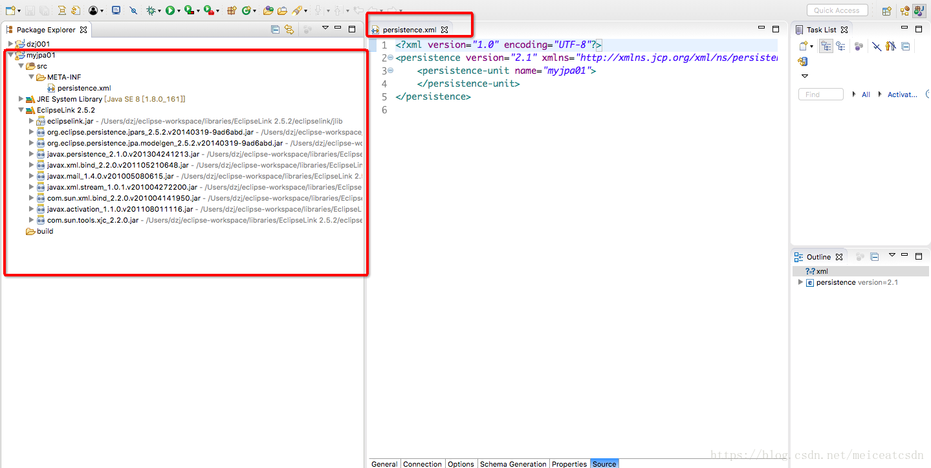
Task: Click the All link in Task List
Action: (x=866, y=95)
